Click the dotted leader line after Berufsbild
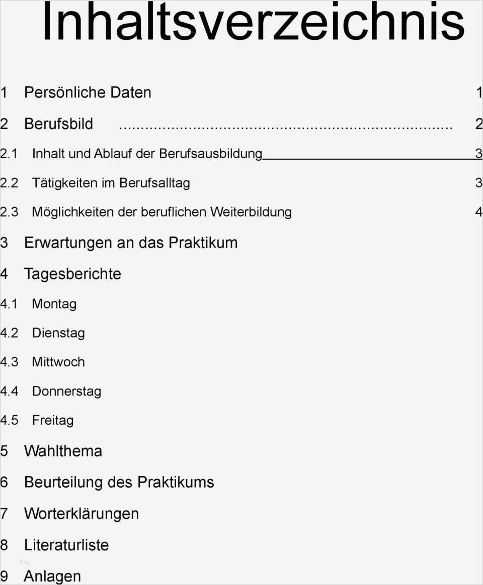This screenshot has height=585, width=483. (x=285, y=126)
